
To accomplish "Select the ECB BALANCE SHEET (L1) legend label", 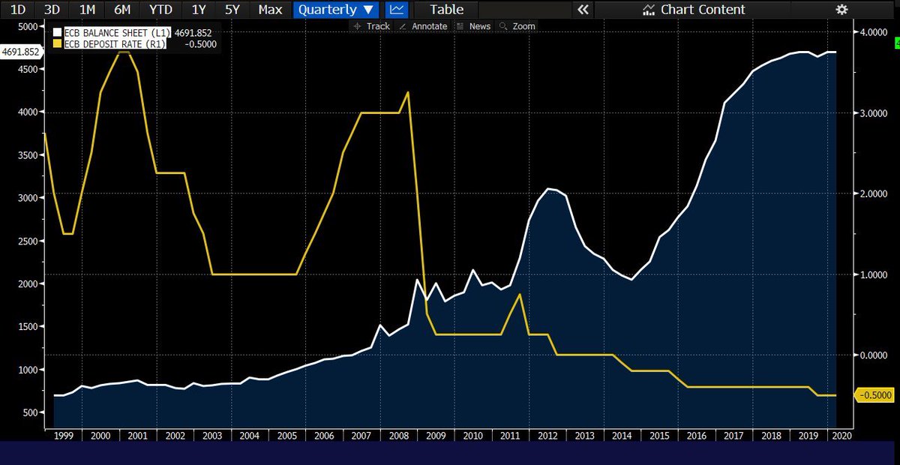I will click(x=118, y=33).
